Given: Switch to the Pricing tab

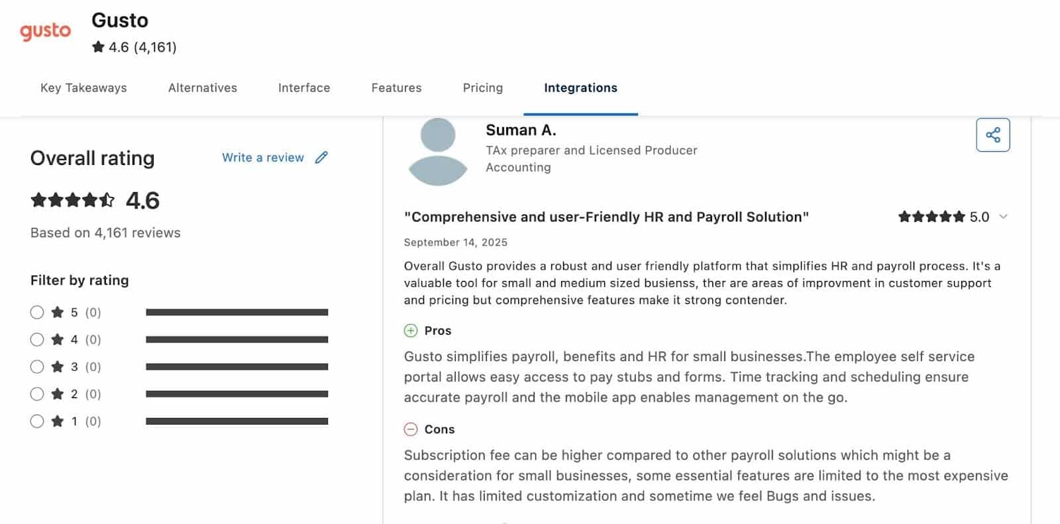Looking at the screenshot, I should [x=483, y=87].
